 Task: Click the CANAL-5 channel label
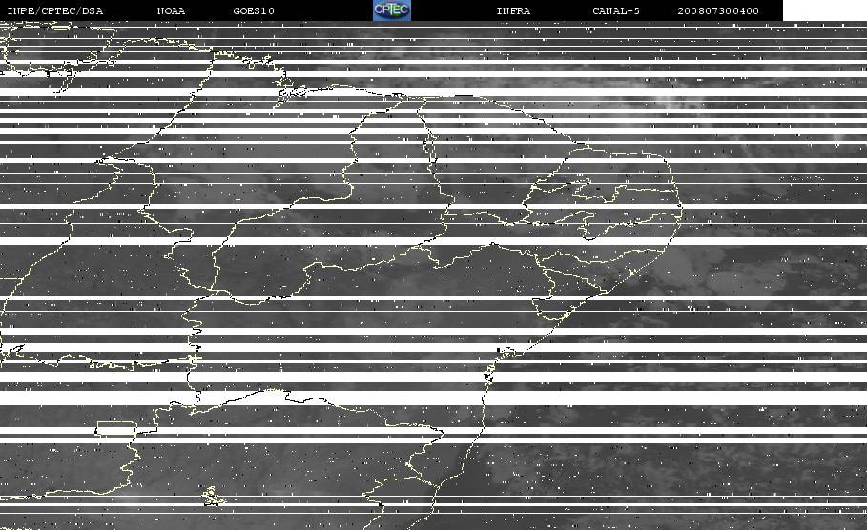616,11
